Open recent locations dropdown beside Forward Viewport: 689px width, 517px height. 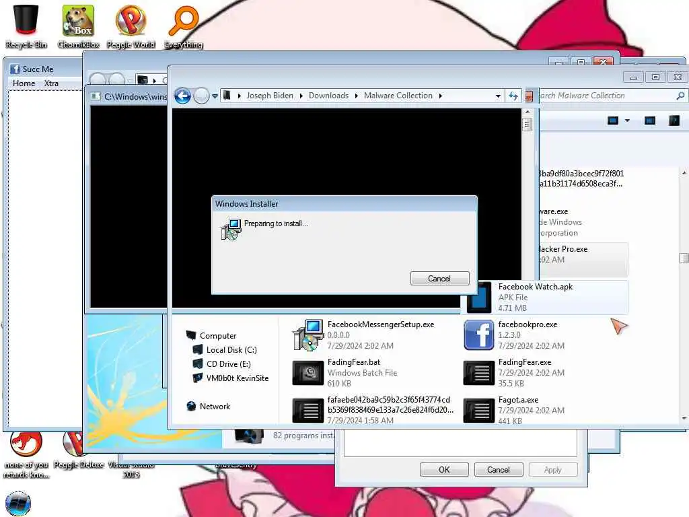(x=215, y=96)
